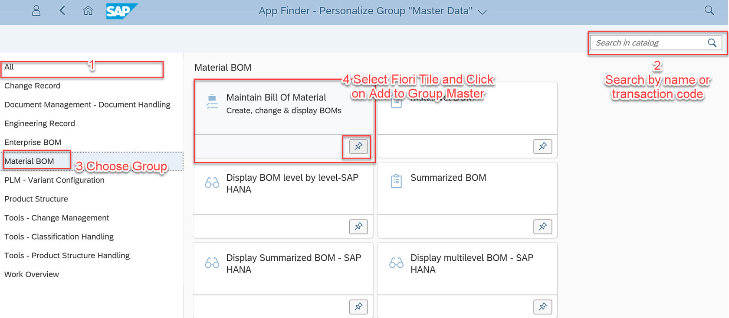Pin the Display BOM level by level tile
Screen dimensions: 729x318
[358, 227]
